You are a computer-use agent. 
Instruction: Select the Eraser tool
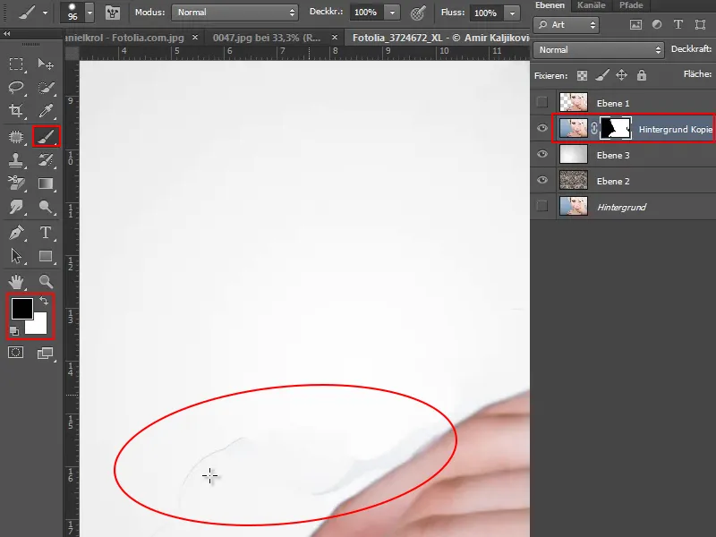[16, 183]
